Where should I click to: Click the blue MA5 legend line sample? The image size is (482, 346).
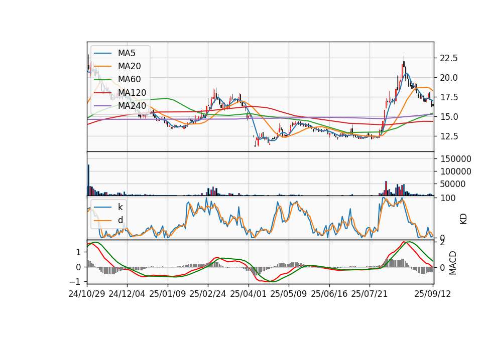[102, 54]
